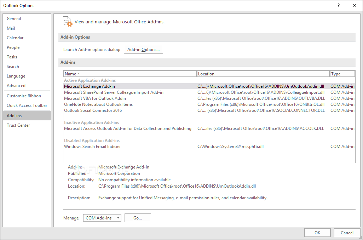Switch to Mail options category

pyautogui.click(x=27, y=28)
